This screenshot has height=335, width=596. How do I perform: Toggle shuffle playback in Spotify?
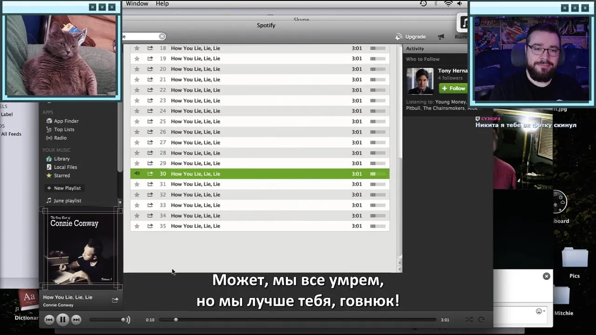point(469,320)
